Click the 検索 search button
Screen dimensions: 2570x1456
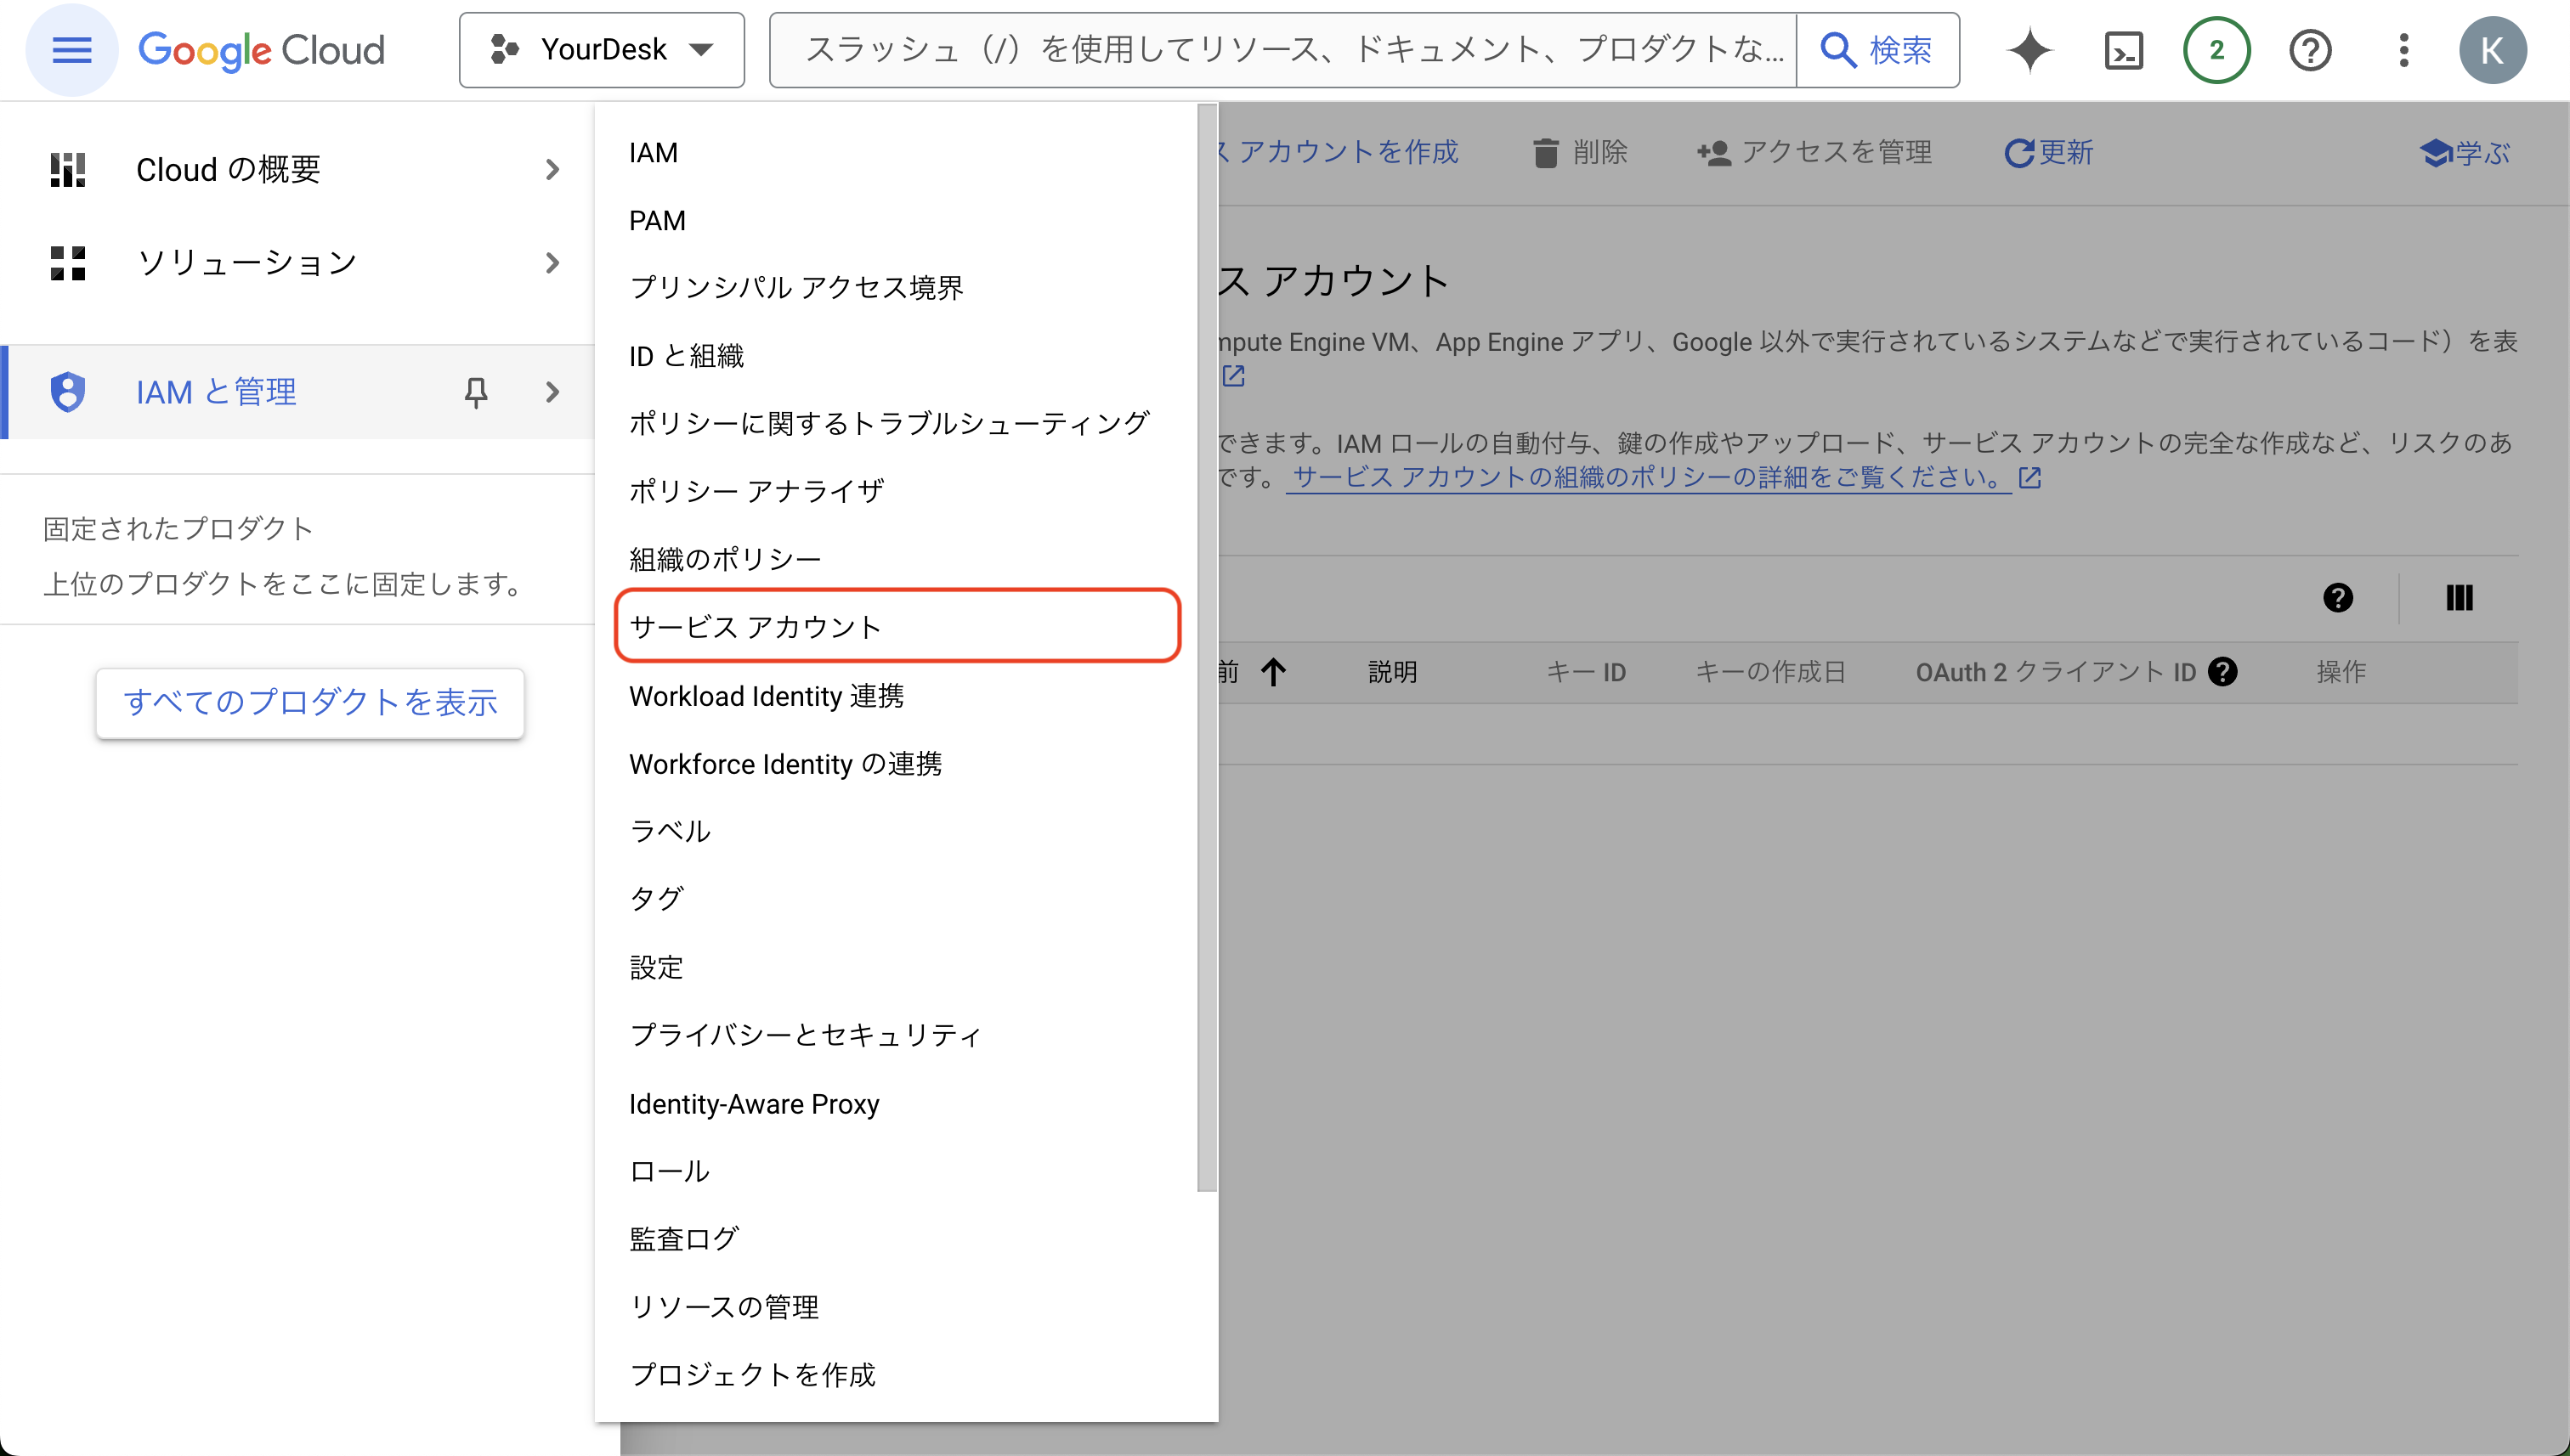coord(1877,50)
